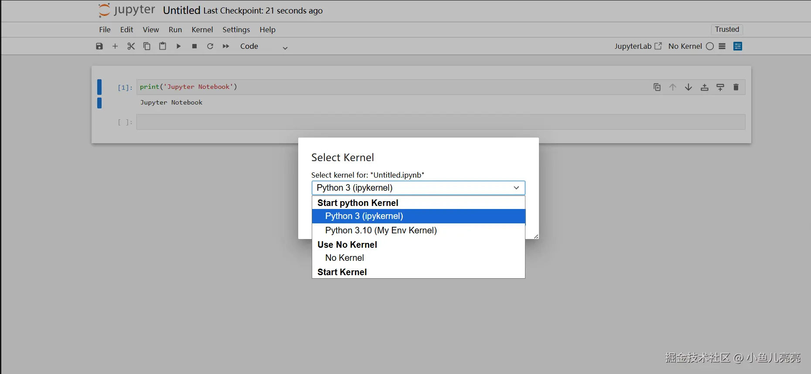Click the [1]: cell execution prompt
This screenshot has width=811, height=374.
[125, 88]
